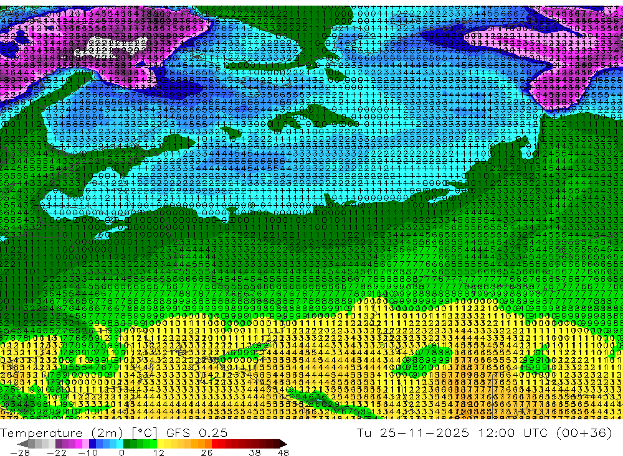Click the dark green segment right of 0
The height and width of the screenshot is (456, 623).
(126, 444)
